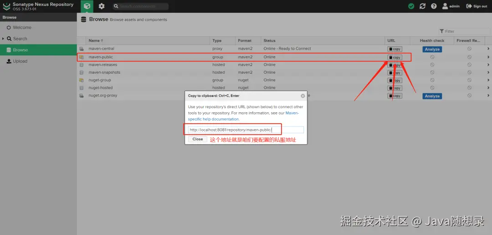This screenshot has height=235, width=492.
Task: Open the admin user account
Action: [x=451, y=6]
